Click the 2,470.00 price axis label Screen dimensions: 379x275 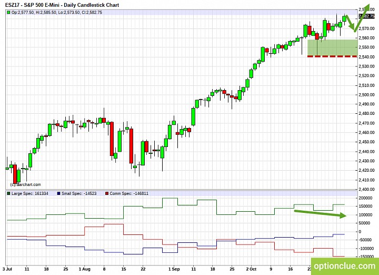366,123
